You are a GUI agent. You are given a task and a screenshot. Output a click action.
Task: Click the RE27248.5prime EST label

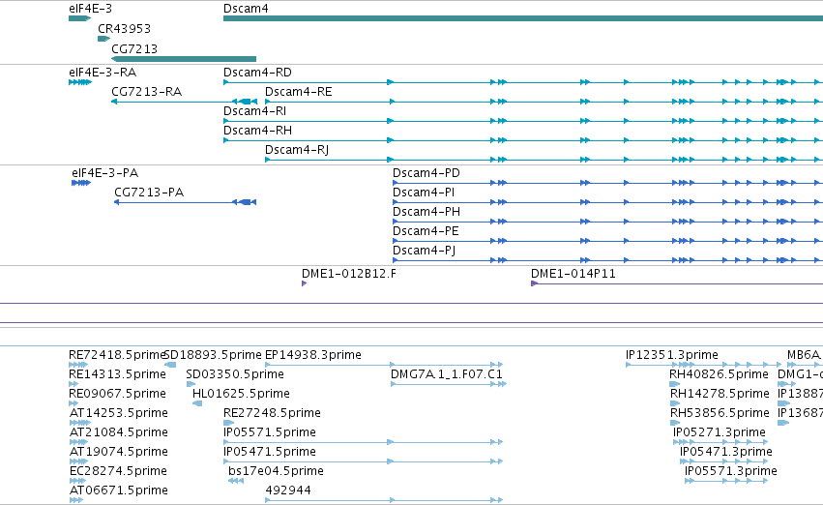pyautogui.click(x=272, y=413)
